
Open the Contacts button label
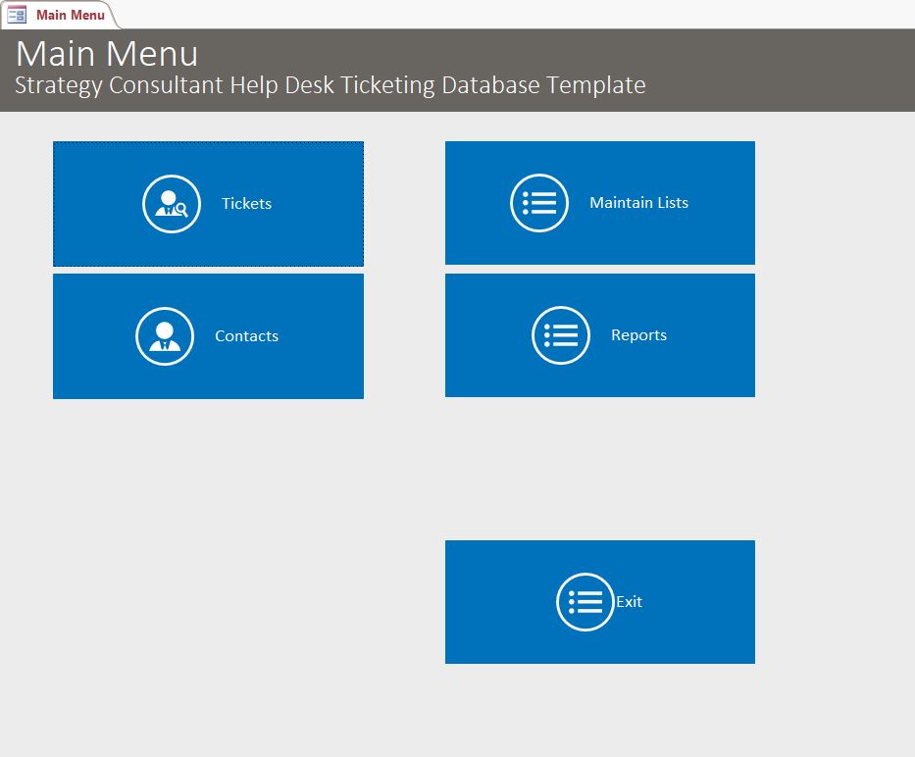(x=247, y=335)
